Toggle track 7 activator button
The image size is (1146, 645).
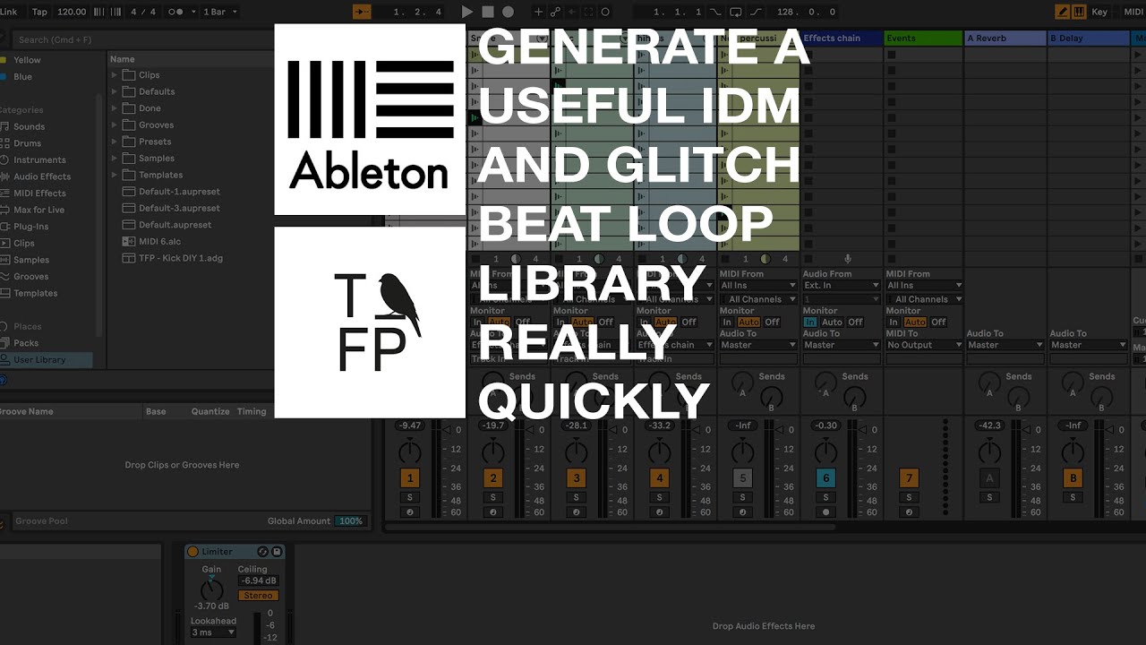click(x=909, y=478)
